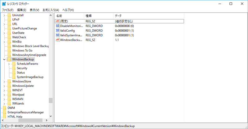Screen dimensions: 248x129
Task: Click the DisableMonitoring DWORD value icon
Action: (x=58, y=26)
